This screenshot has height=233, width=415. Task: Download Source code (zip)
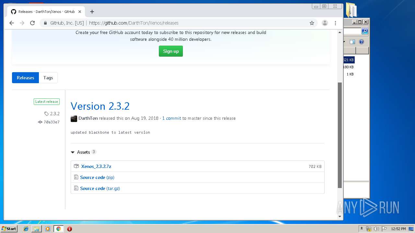[97, 177]
